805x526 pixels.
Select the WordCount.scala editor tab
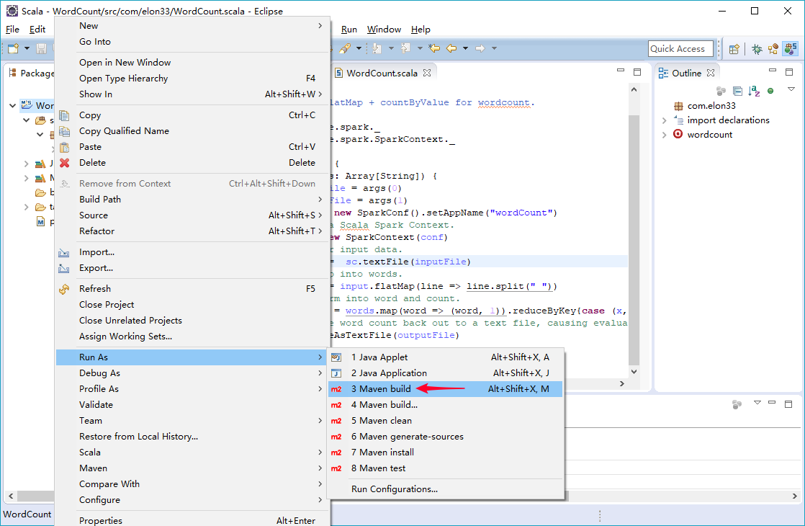382,73
